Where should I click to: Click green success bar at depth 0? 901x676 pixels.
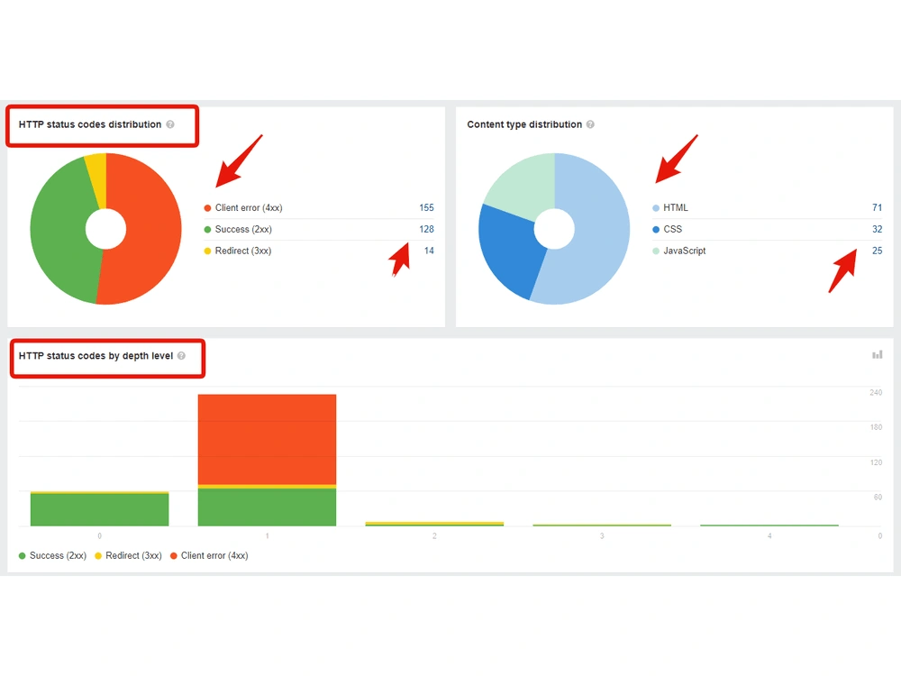point(99,510)
